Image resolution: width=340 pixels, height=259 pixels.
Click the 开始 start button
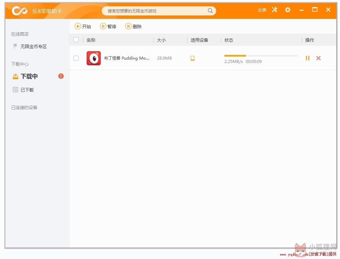click(83, 27)
